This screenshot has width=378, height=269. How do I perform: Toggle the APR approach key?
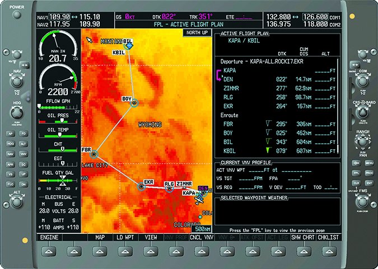11,164
